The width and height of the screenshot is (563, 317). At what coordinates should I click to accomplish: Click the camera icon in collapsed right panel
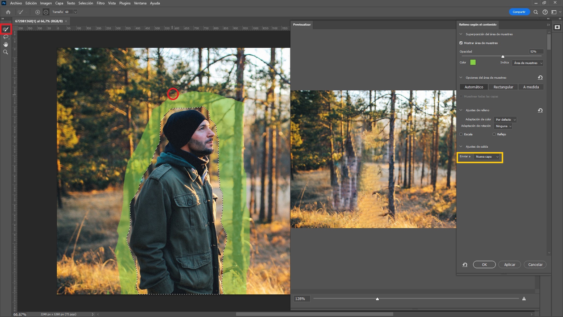(x=557, y=27)
